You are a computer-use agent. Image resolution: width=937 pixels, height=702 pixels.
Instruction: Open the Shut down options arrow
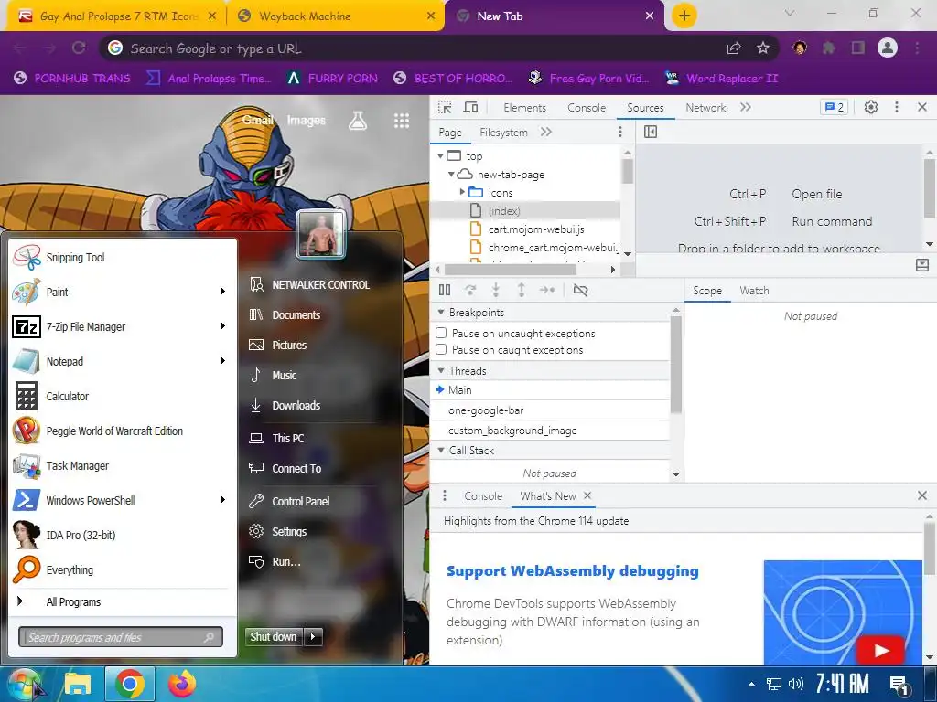click(313, 637)
